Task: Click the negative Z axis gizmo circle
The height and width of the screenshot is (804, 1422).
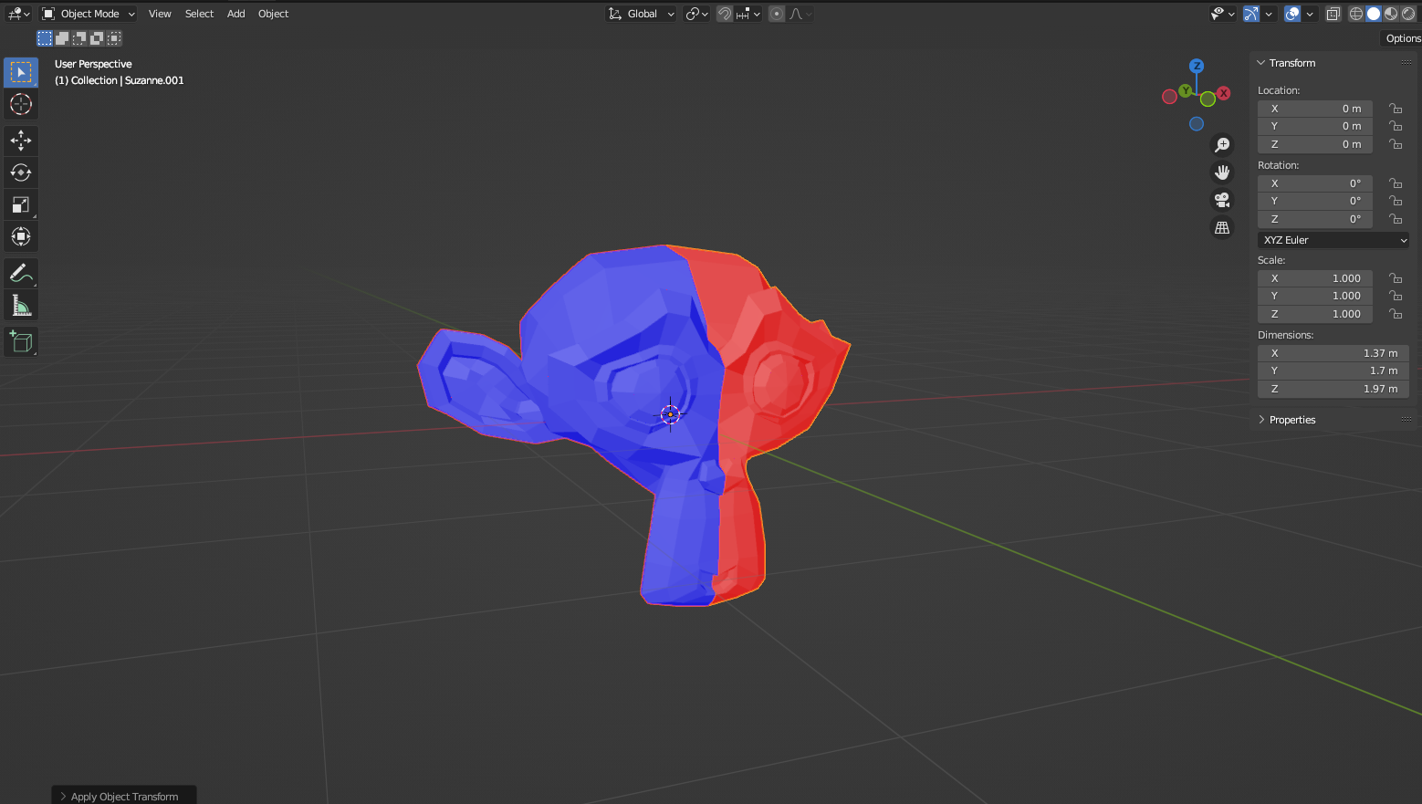Action: (x=1197, y=124)
